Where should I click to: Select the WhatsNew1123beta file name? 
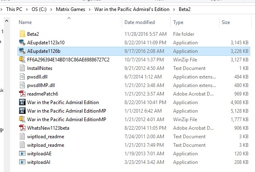click(x=48, y=128)
